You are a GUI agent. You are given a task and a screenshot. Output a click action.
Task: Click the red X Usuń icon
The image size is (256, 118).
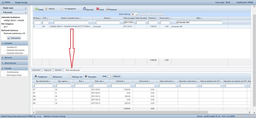coord(97,9)
